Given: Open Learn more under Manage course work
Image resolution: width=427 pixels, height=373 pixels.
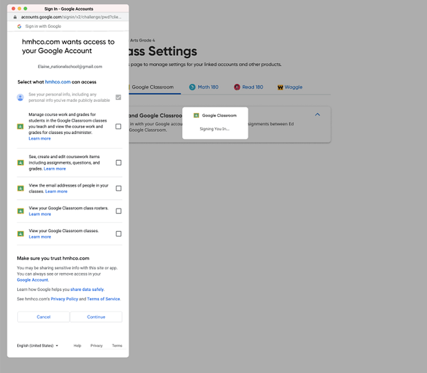Looking at the screenshot, I should [x=40, y=138].
